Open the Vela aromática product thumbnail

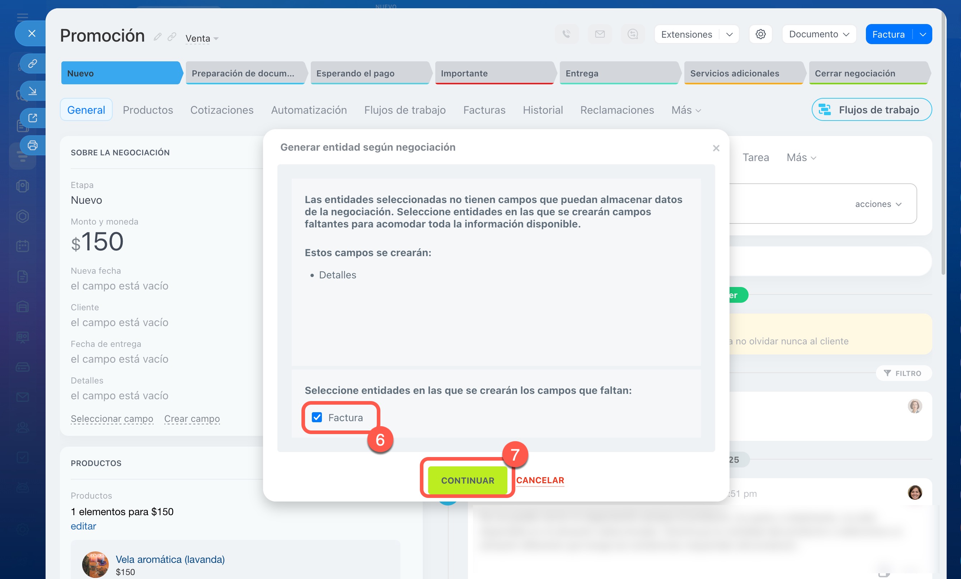95,564
